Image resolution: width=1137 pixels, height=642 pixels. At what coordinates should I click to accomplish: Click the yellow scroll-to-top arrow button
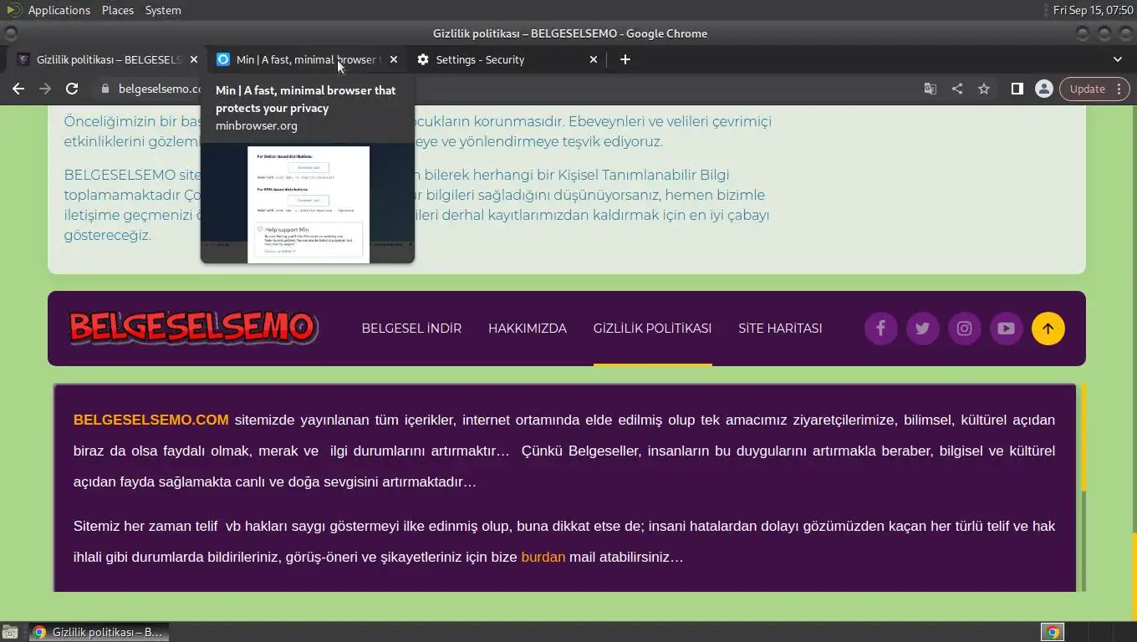1048,329
